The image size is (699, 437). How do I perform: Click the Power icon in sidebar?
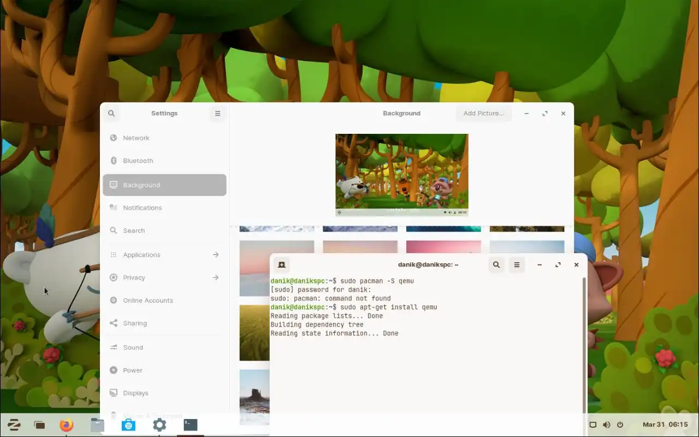(x=114, y=370)
